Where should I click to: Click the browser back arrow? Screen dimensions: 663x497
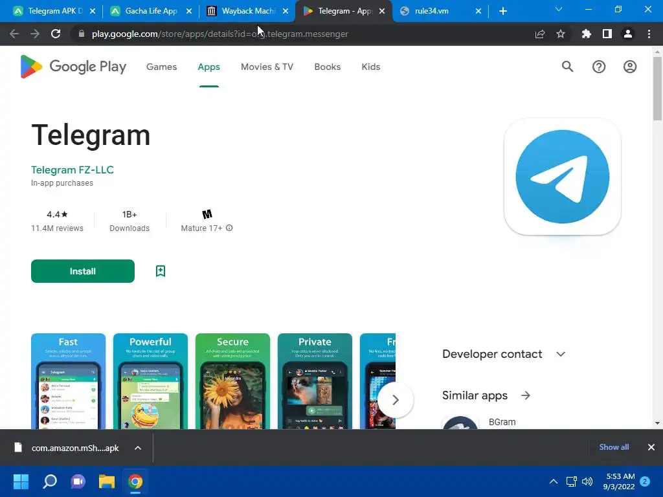[x=14, y=34]
